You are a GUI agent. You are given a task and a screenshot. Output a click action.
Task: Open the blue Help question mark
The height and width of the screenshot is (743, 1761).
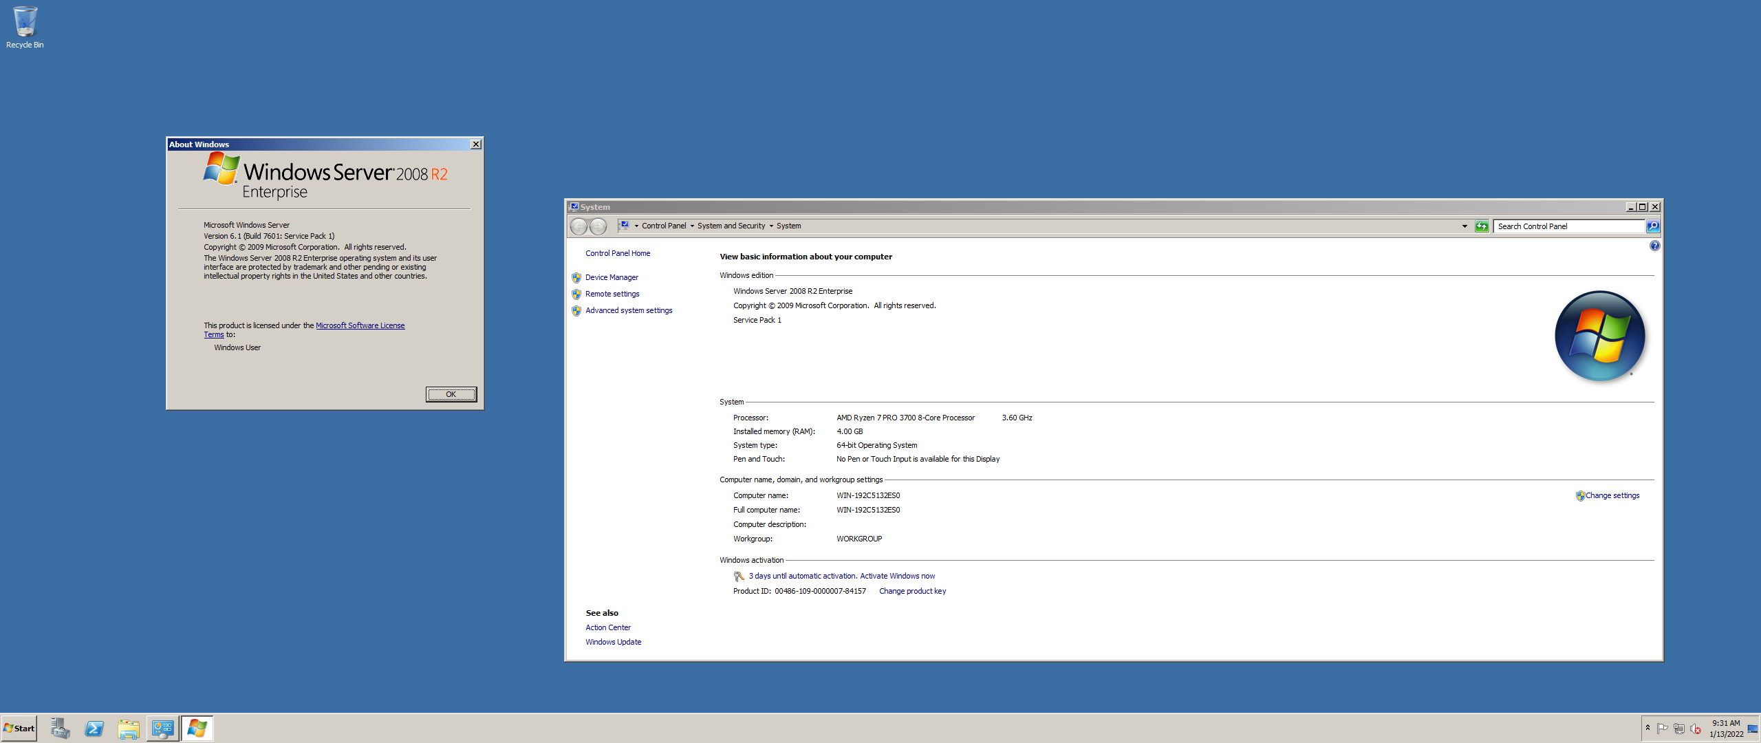tap(1654, 246)
